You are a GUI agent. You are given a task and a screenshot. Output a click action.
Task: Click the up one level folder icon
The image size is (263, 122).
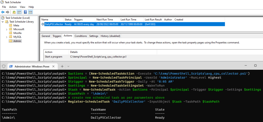point(14,12)
